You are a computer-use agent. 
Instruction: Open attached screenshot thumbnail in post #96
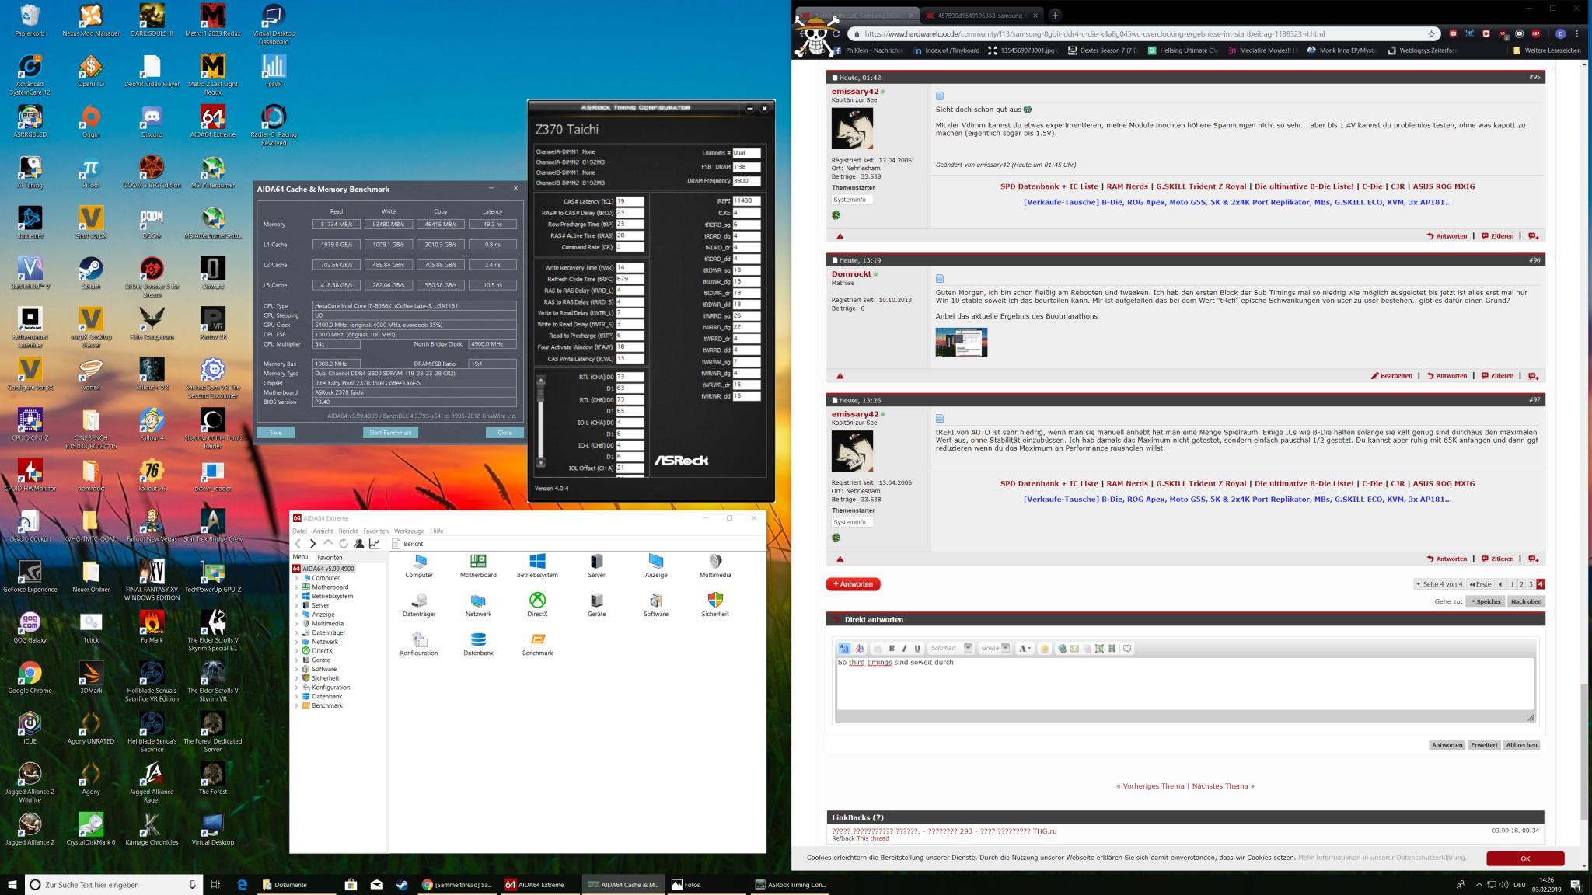click(961, 342)
